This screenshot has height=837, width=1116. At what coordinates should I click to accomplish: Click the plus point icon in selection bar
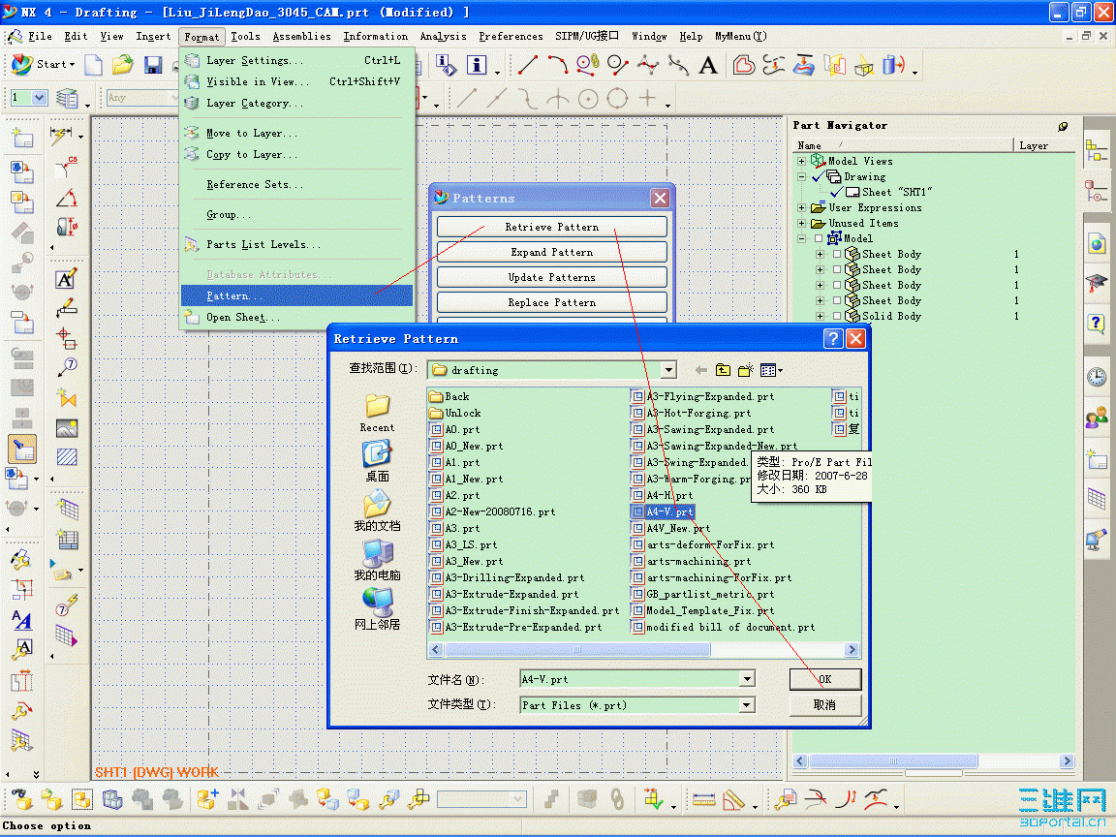647,98
